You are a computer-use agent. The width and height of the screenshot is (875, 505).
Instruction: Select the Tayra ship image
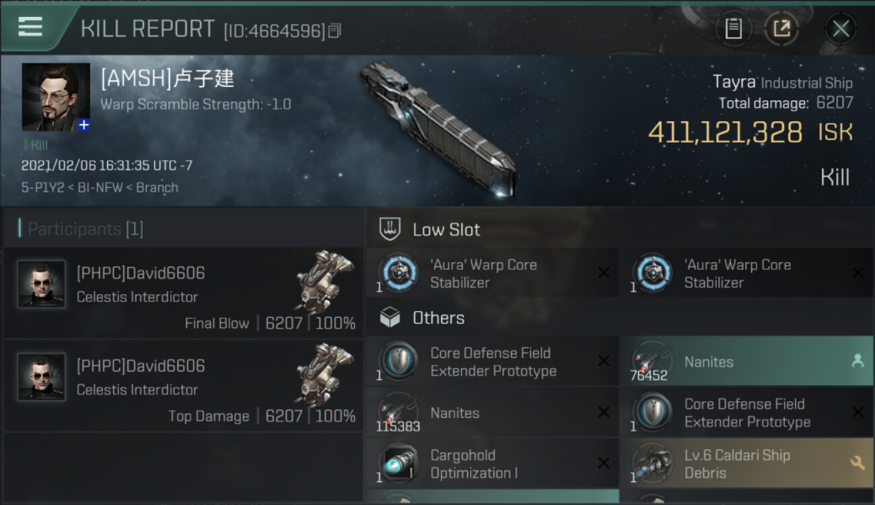(438, 128)
